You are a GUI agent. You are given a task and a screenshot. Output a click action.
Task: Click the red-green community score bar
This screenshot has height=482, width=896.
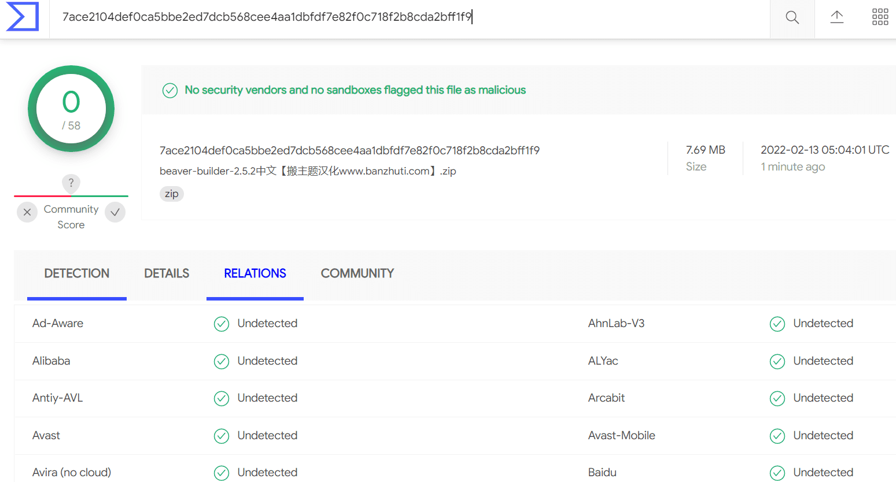[71, 196]
